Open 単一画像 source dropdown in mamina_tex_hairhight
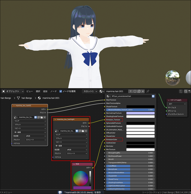The image size is (191, 194). coord(71,146)
